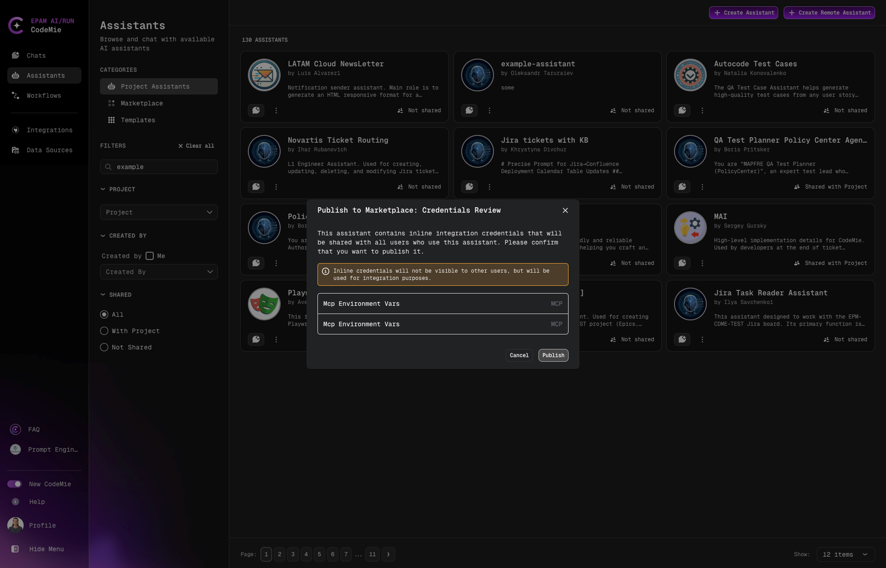886x568 pixels.
Task: Go to page 3 in pagination
Action: 293,554
